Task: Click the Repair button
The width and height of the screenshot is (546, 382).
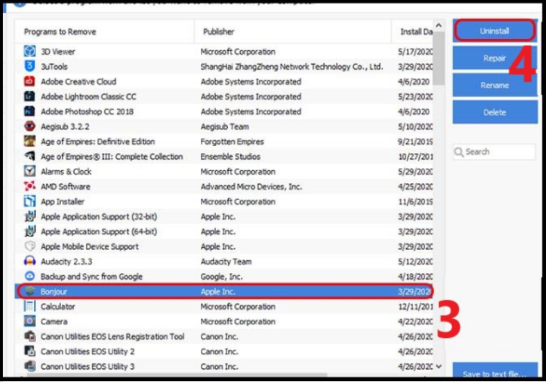Action: coord(495,58)
